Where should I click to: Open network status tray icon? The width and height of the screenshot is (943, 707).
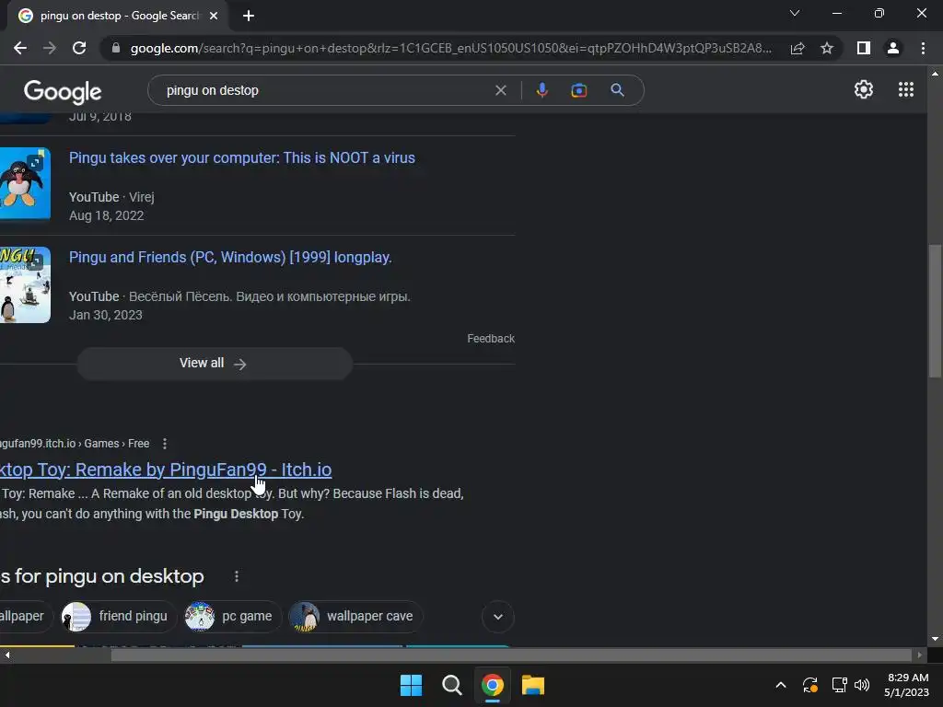click(x=839, y=685)
